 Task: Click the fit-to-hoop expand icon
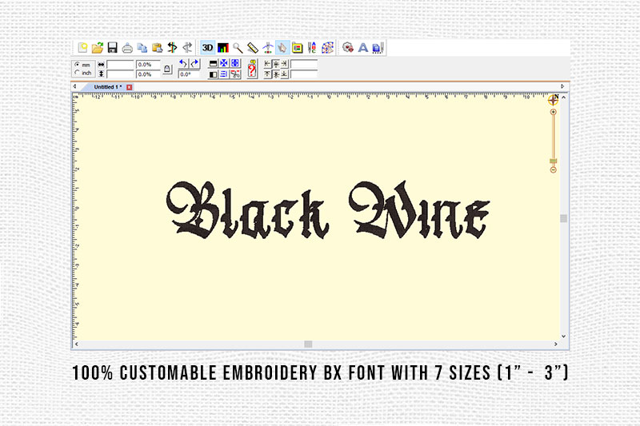[234, 64]
